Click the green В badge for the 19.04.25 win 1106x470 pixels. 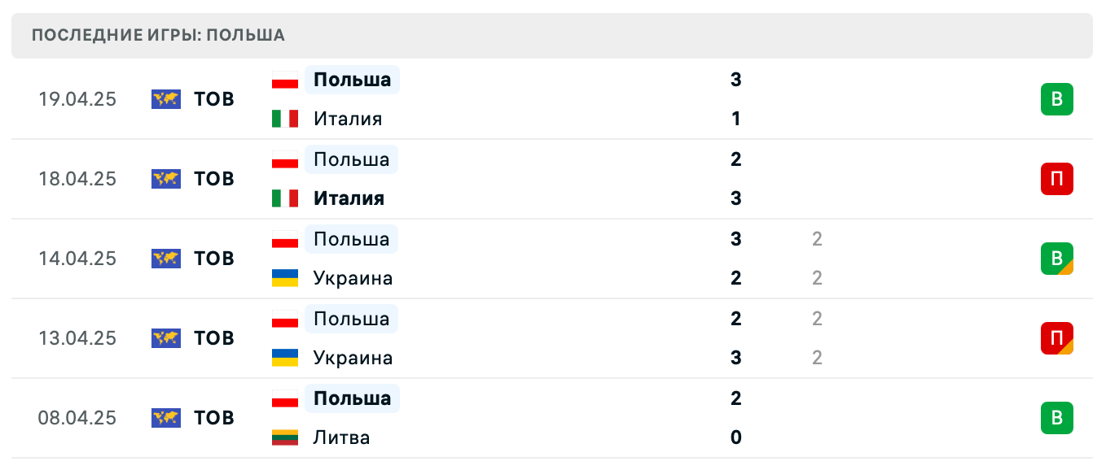(1057, 99)
